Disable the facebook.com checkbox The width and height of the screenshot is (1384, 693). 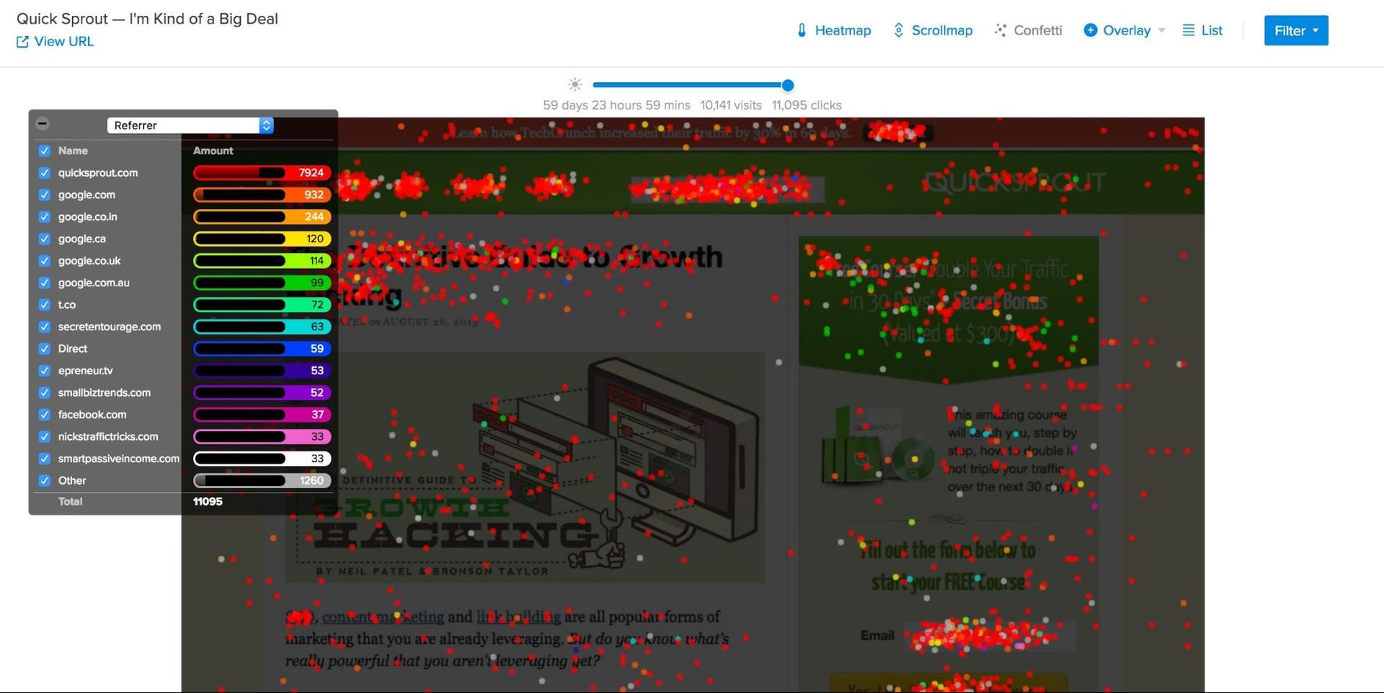point(44,415)
